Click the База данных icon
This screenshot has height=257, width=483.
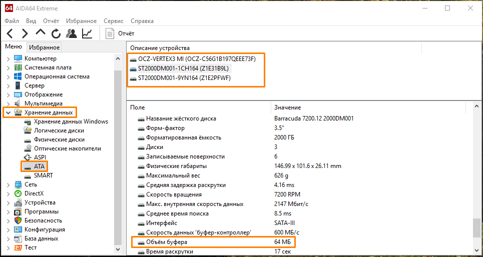[18, 238]
